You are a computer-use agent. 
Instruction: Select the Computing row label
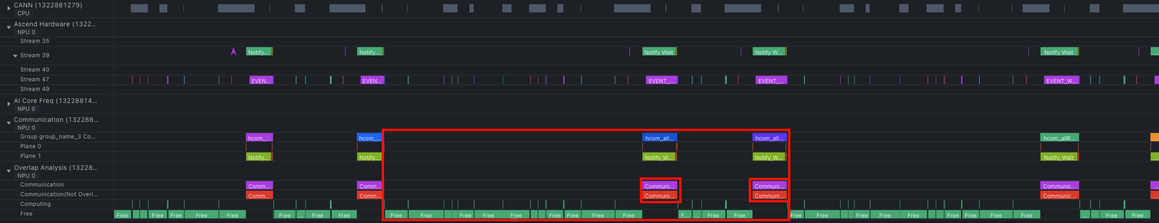pyautogui.click(x=36, y=204)
